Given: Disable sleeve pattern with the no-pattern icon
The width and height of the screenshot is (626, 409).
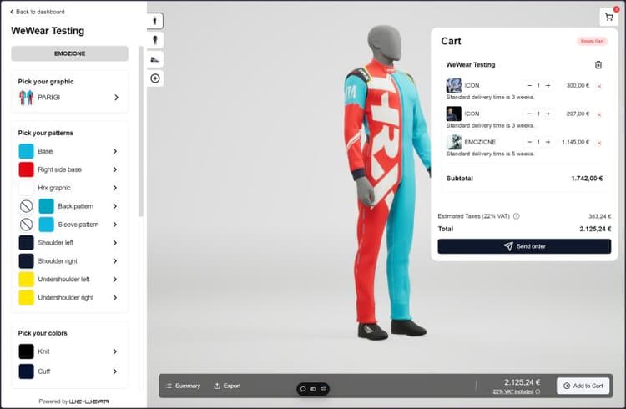Looking at the screenshot, I should [27, 225].
